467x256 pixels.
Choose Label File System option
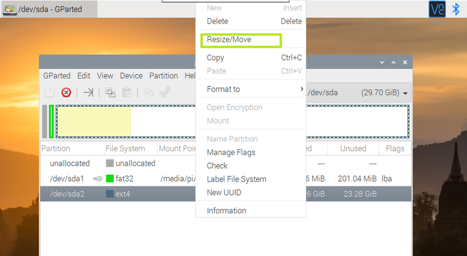pos(236,179)
